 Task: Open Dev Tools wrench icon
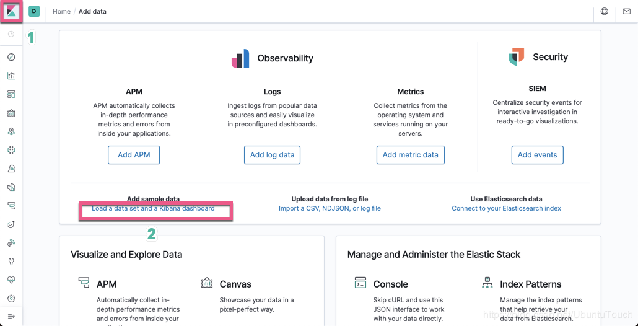coord(11,262)
